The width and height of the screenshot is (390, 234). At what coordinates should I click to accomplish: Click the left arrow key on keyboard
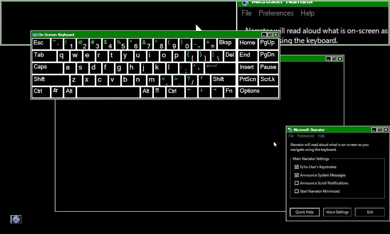click(x=191, y=92)
